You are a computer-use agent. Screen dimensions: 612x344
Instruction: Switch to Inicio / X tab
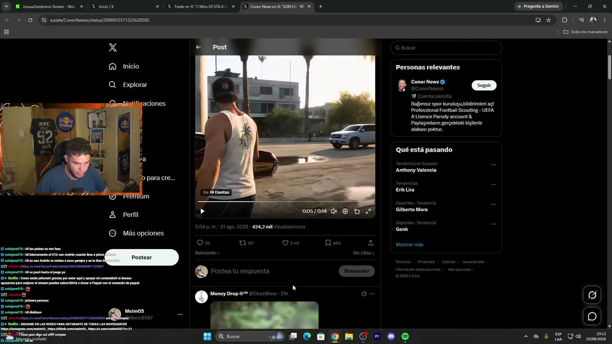(125, 7)
